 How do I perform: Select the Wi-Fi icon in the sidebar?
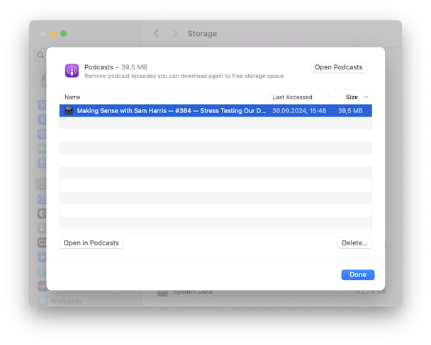(x=42, y=105)
